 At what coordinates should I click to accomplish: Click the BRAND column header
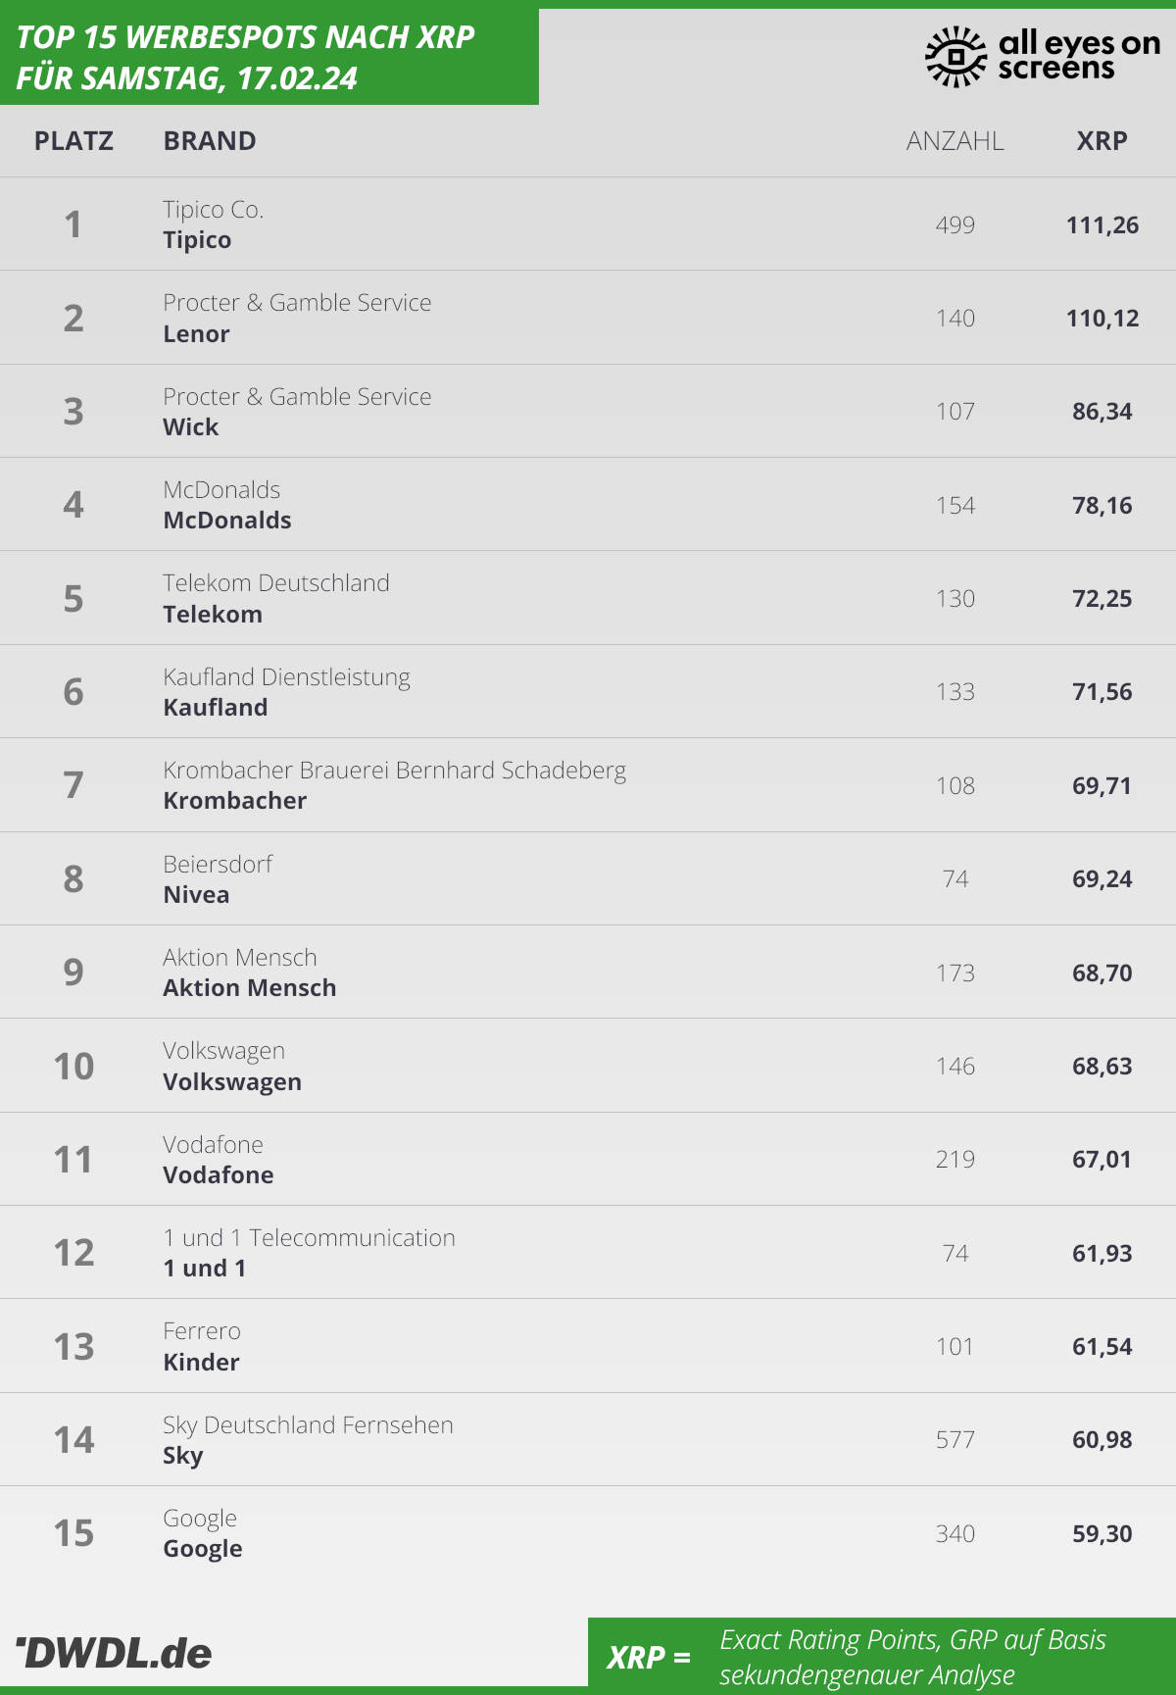pos(210,141)
